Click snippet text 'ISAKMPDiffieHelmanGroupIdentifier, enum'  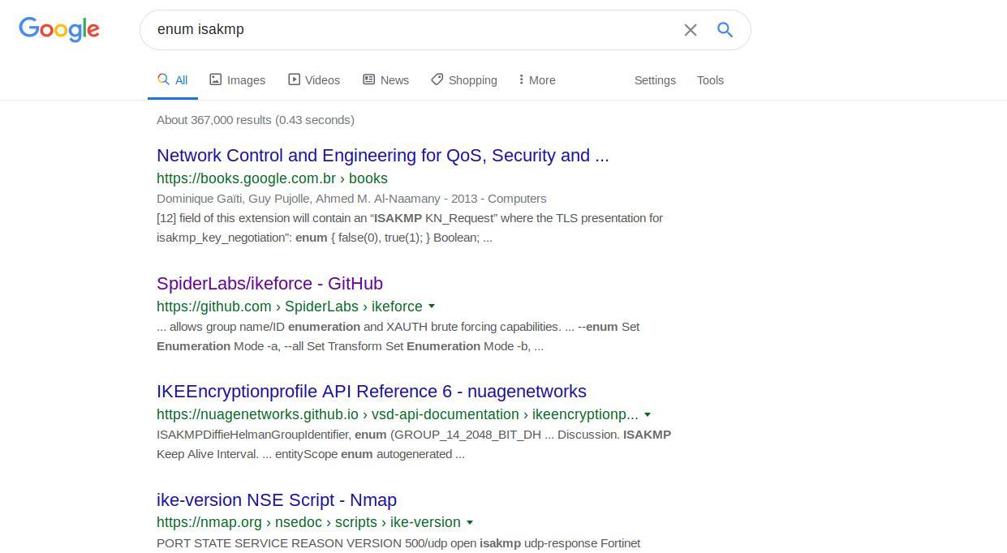click(272, 435)
